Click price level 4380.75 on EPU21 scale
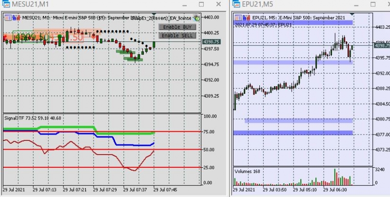390x197 pixels. point(382,119)
